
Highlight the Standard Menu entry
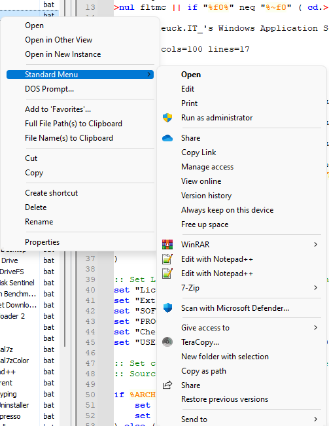(x=80, y=75)
